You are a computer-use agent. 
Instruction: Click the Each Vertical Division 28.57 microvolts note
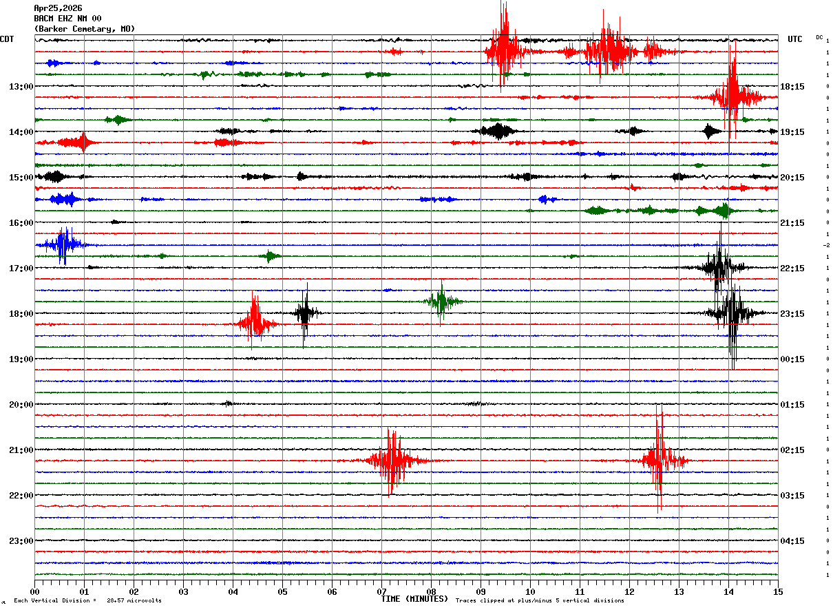[87, 601]
